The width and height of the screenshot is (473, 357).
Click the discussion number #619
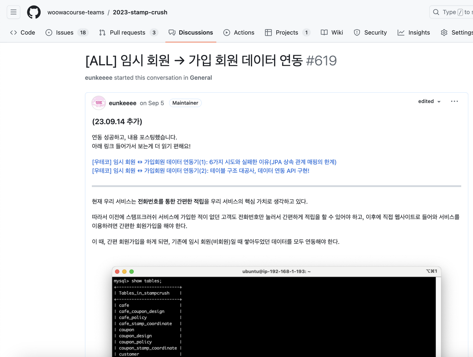point(321,61)
